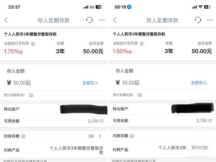The width and height of the screenshot is (216, 162).
Task: Tap info icon beside 1.50% rate label
Action: pyautogui.click(x=142, y=44)
